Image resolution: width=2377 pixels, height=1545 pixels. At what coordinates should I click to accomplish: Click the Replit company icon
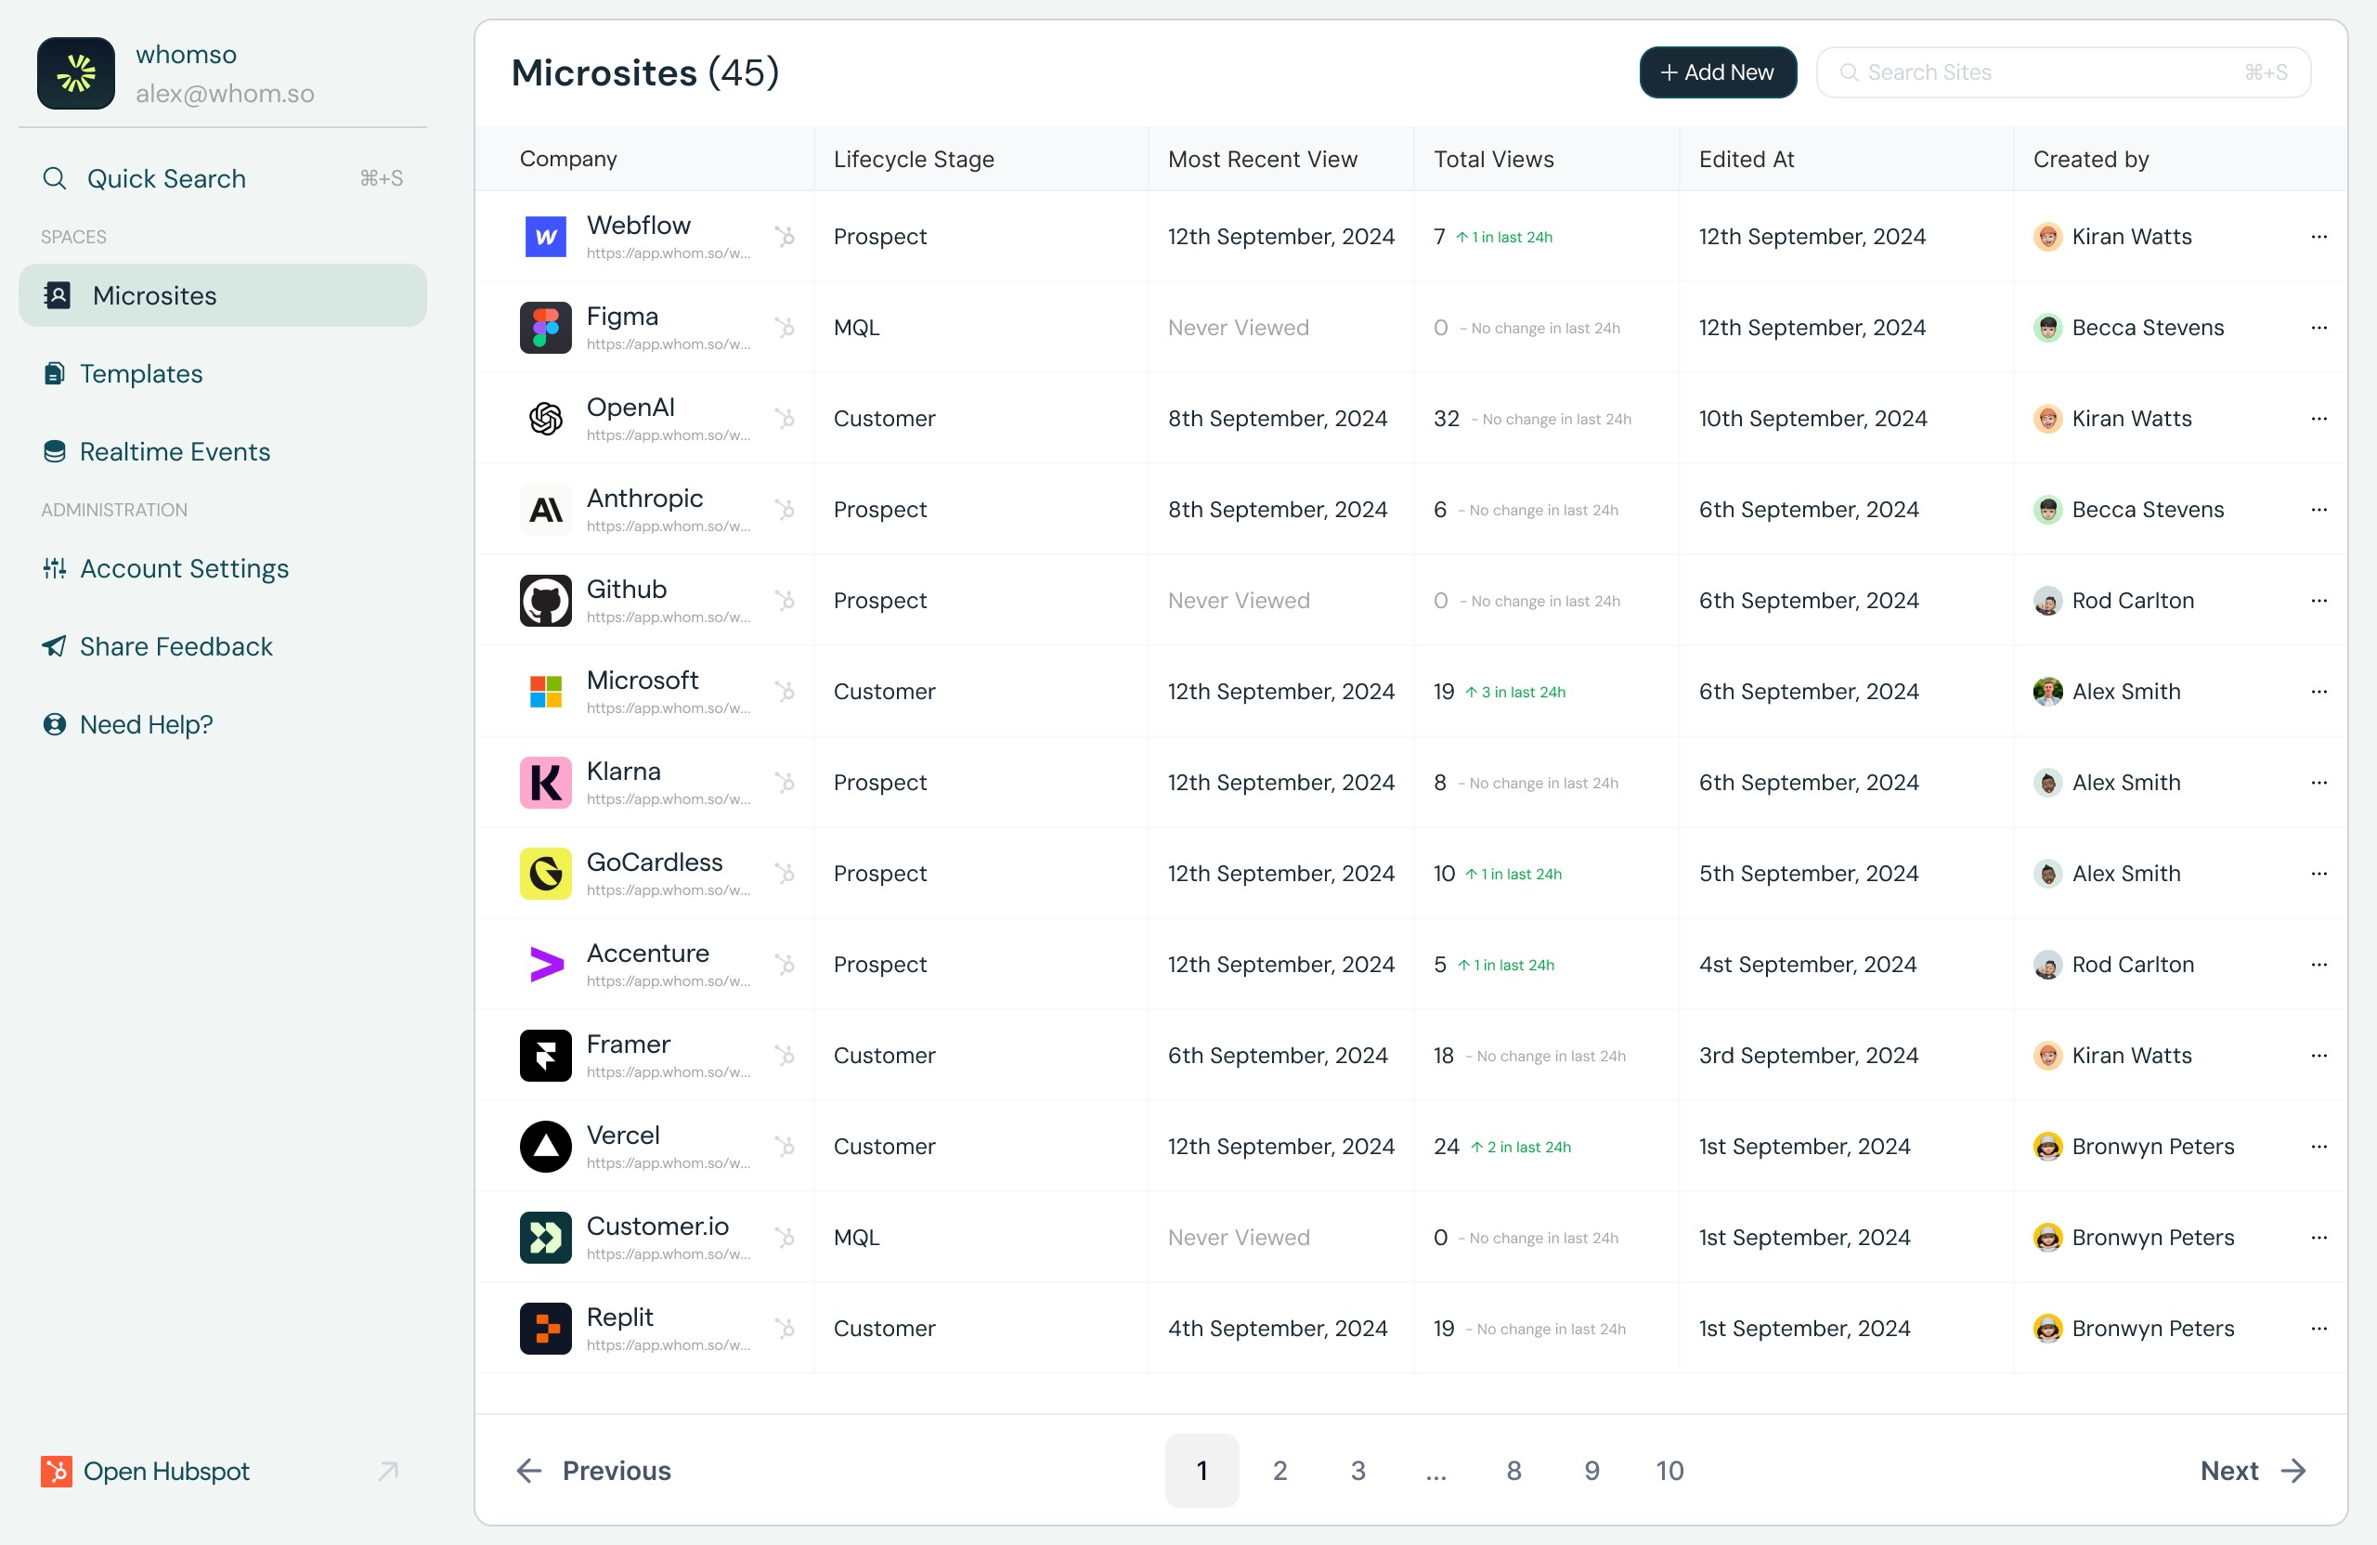544,1329
